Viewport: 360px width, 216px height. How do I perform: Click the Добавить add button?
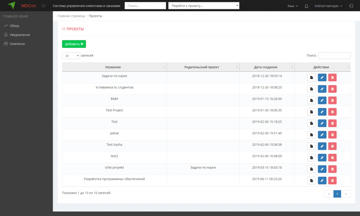(74, 44)
